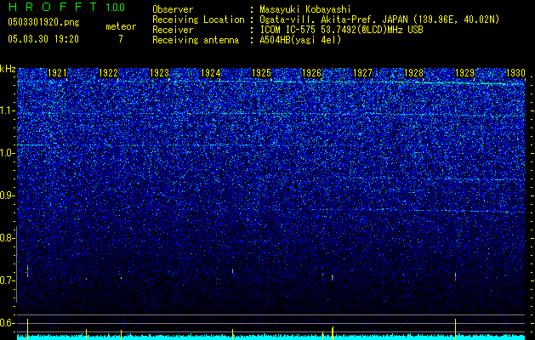535x340 pixels.
Task: Click the 1928 time axis marker
Action: [413, 73]
